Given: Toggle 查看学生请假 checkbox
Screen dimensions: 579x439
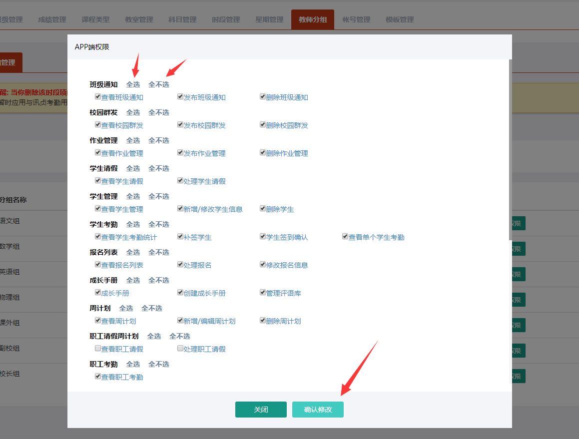Looking at the screenshot, I should tap(98, 181).
